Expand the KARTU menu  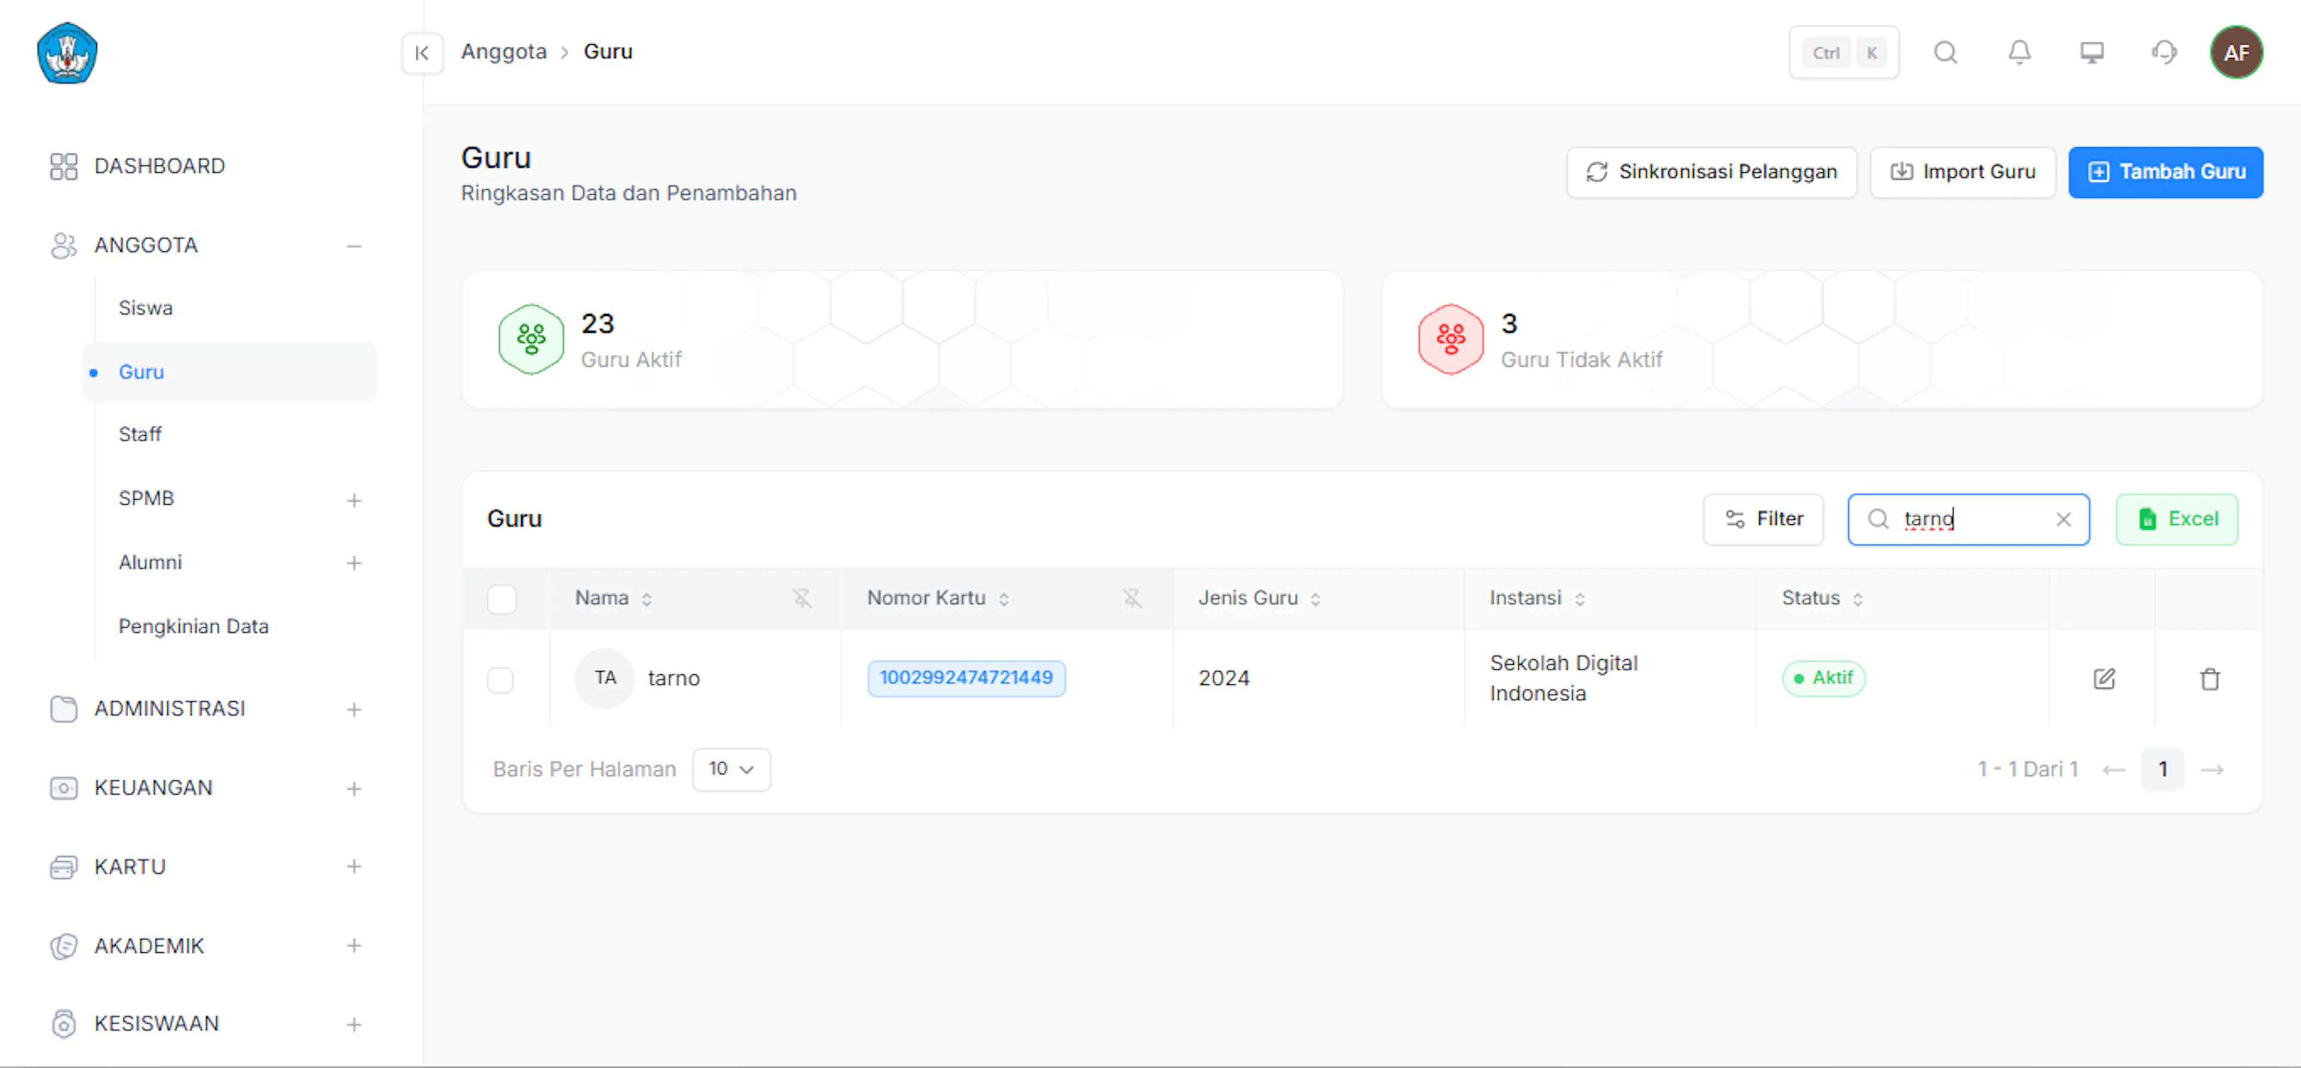pyautogui.click(x=354, y=867)
